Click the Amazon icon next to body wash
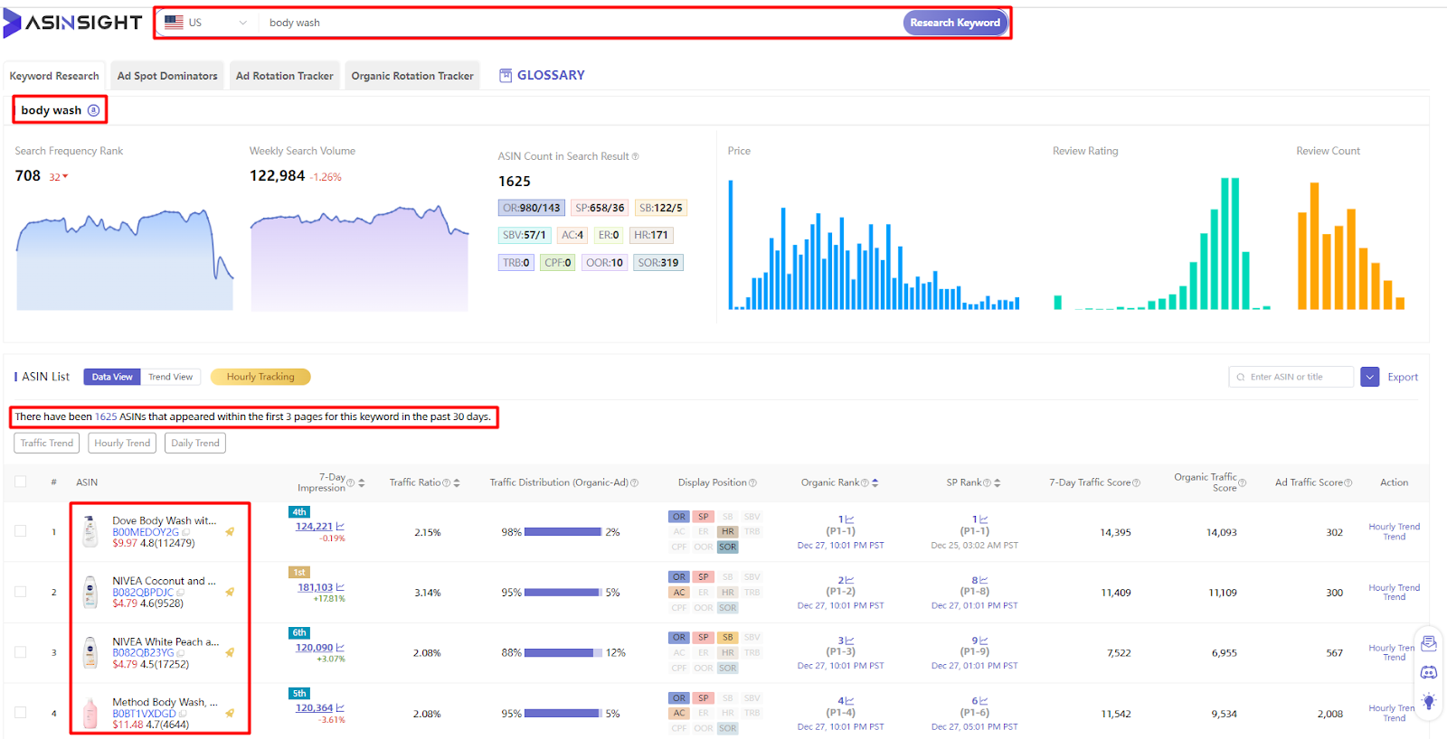 tap(93, 110)
